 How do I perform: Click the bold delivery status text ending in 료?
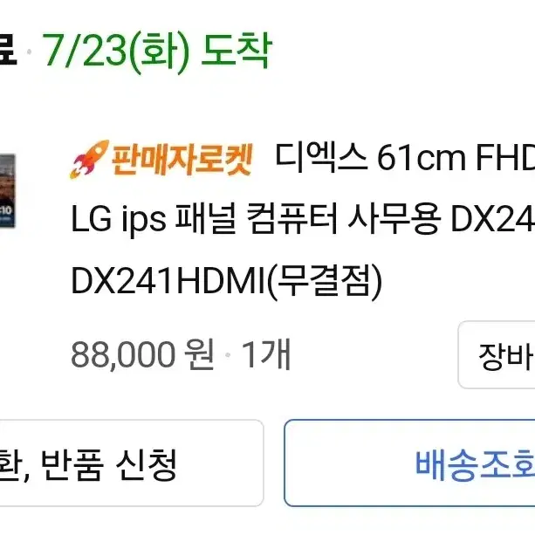pyautogui.click(x=8, y=51)
